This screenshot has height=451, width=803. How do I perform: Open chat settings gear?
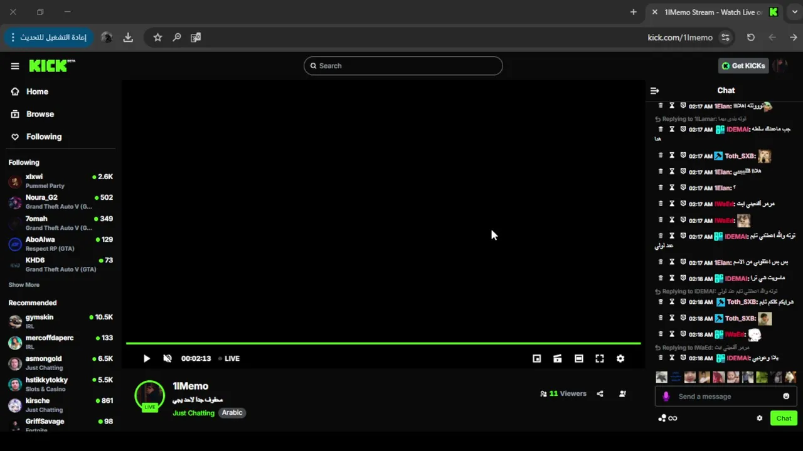(x=760, y=418)
